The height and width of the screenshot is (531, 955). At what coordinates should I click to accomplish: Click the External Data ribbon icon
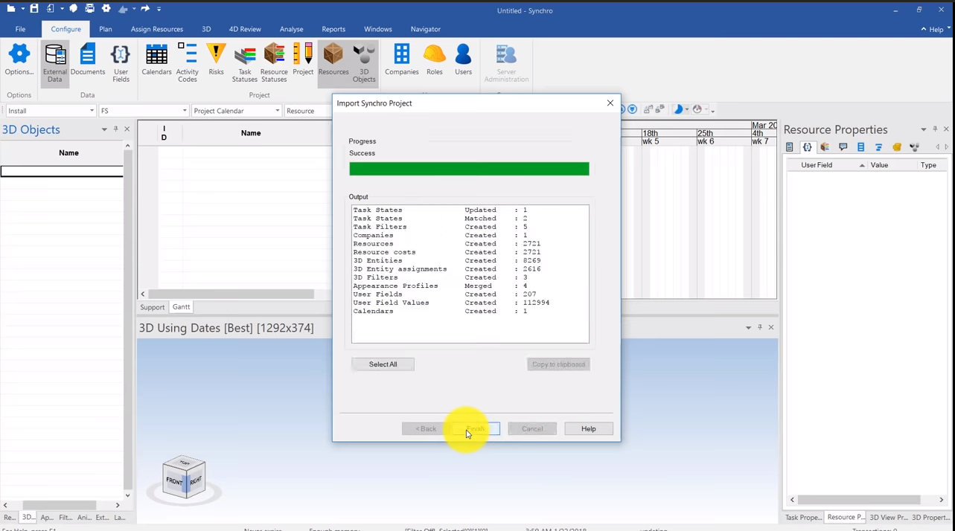pyautogui.click(x=55, y=63)
